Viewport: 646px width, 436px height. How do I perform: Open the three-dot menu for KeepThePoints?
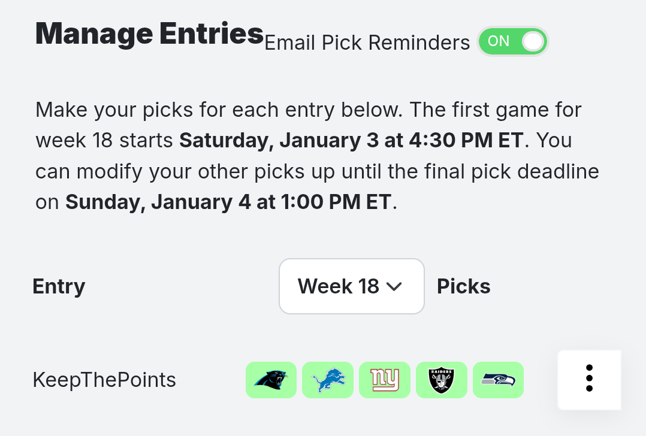(589, 379)
